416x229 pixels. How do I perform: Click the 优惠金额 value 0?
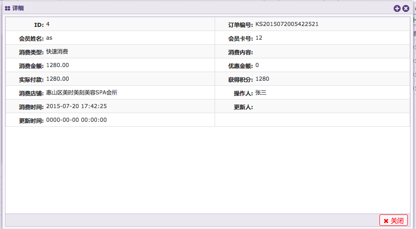[257, 65]
